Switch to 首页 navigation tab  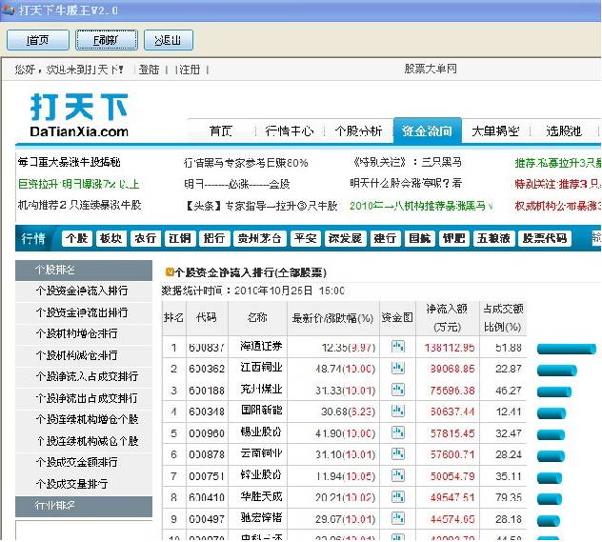point(221,131)
